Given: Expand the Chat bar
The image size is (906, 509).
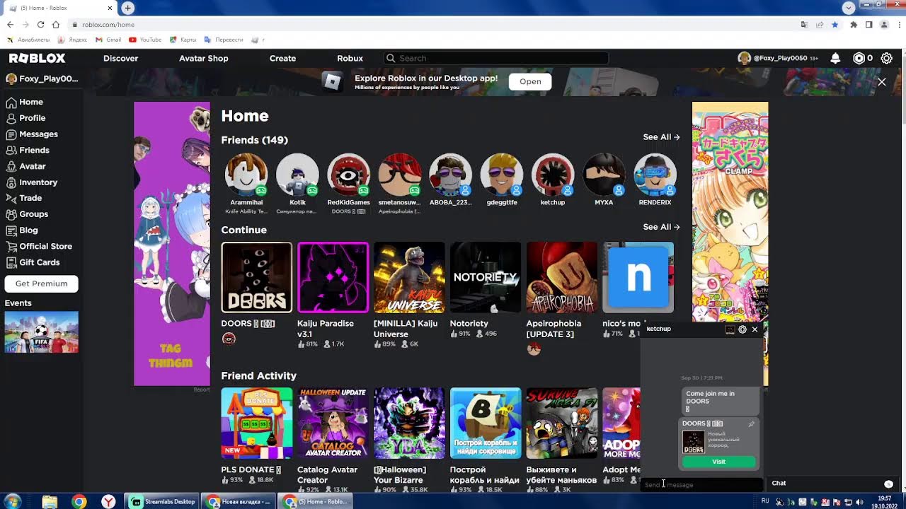Looking at the screenshot, I should (832, 483).
